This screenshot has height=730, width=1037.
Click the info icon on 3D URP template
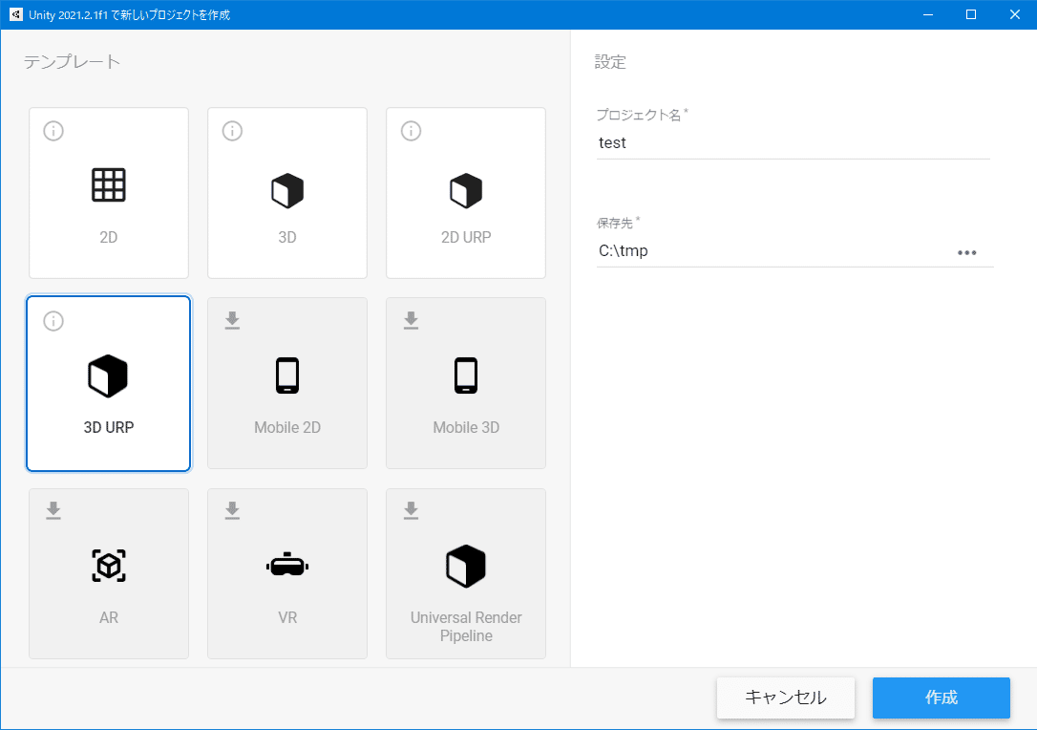tap(53, 321)
